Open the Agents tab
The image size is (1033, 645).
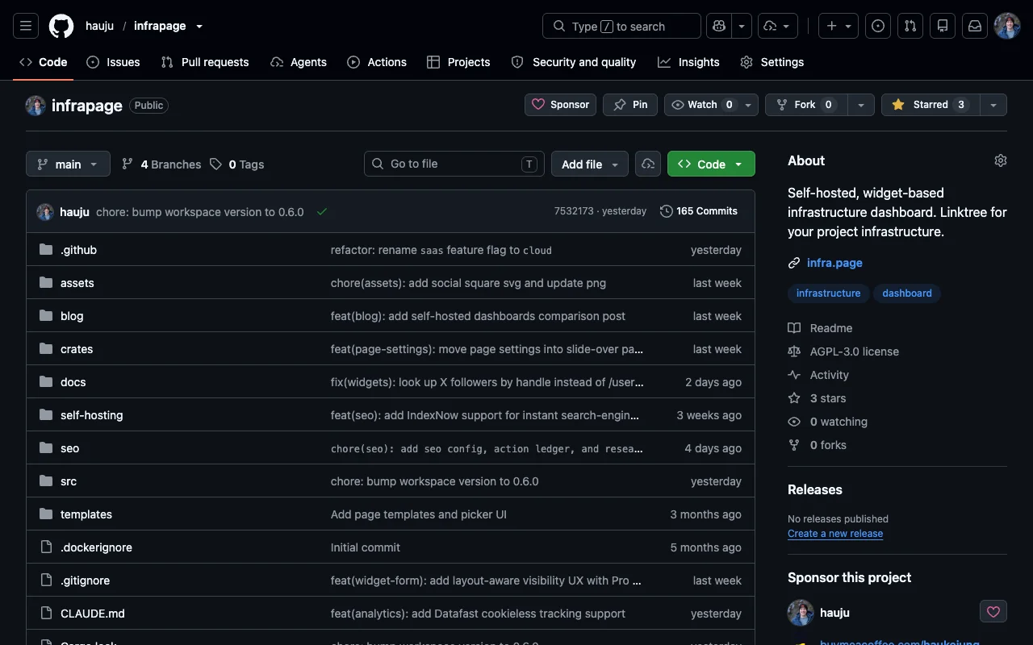click(299, 62)
